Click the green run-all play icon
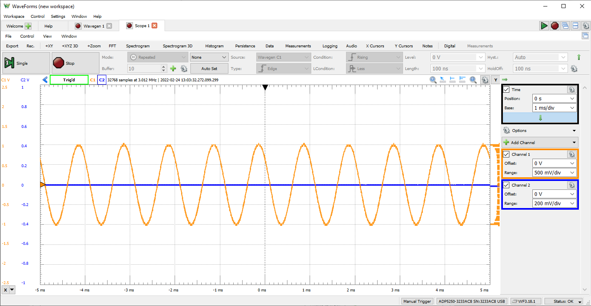 tap(544, 25)
